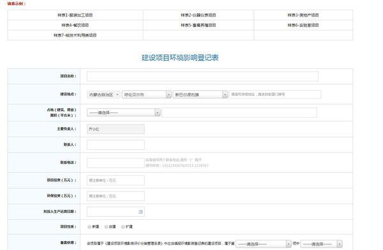Screen dimensions: 383x250
Task: Focus the project investment (项目投资) input
Action: 116,180
